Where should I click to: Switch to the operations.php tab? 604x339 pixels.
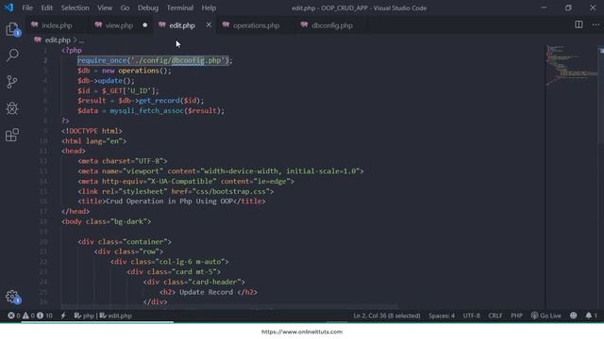click(x=256, y=25)
